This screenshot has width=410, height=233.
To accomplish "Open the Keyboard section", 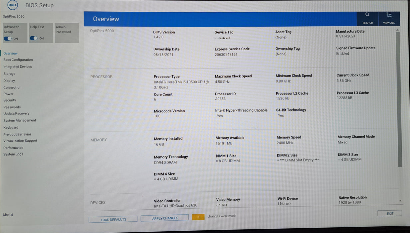I will (11, 127).
